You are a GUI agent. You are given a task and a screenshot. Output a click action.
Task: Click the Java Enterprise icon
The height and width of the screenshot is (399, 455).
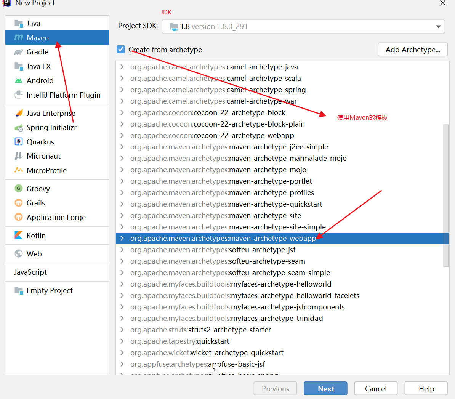point(19,113)
